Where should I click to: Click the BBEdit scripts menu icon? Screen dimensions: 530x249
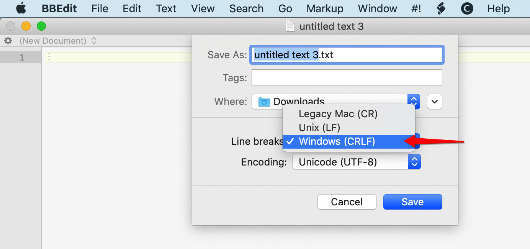pos(441,8)
